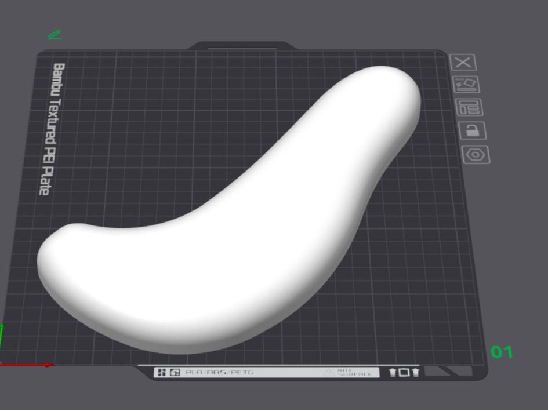Arrange objects using the plate layout icon
The height and width of the screenshot is (411, 548).
pos(470,107)
